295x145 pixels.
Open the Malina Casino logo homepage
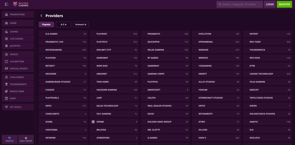tap(21, 4)
